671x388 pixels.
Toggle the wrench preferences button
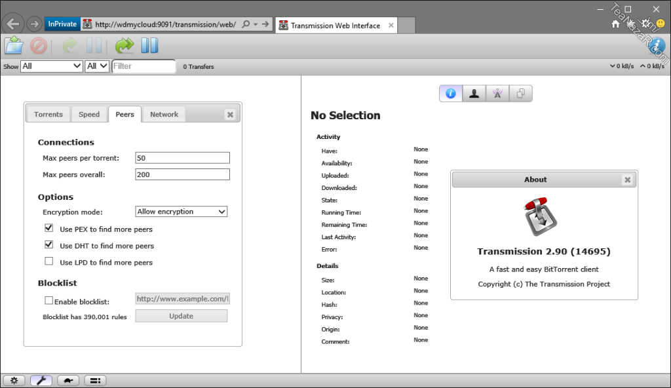pyautogui.click(x=41, y=380)
